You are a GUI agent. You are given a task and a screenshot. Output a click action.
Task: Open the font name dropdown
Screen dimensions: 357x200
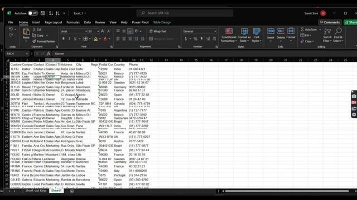pos(86,31)
